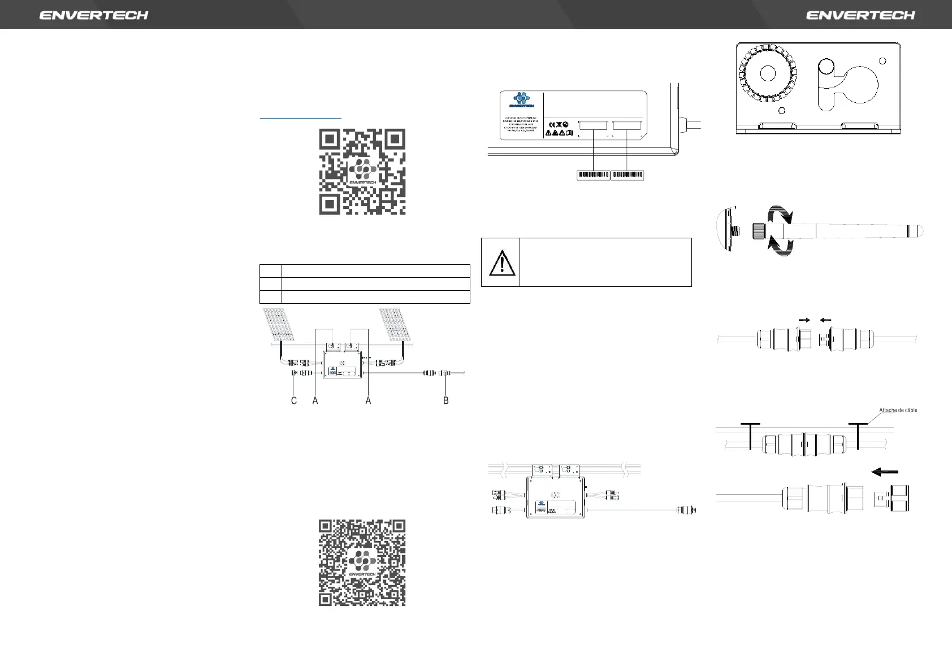Select the upper ENVERTECH QR code
The height and width of the screenshot is (672, 952).
362,172
